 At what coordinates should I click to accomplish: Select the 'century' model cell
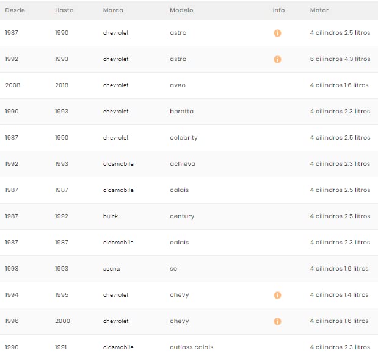click(182, 216)
